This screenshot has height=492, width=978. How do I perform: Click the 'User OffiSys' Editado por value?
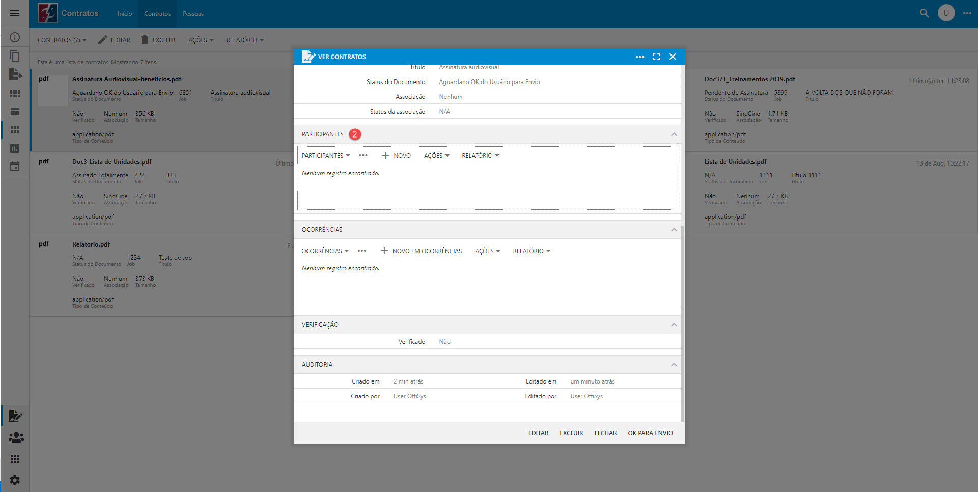tap(586, 396)
